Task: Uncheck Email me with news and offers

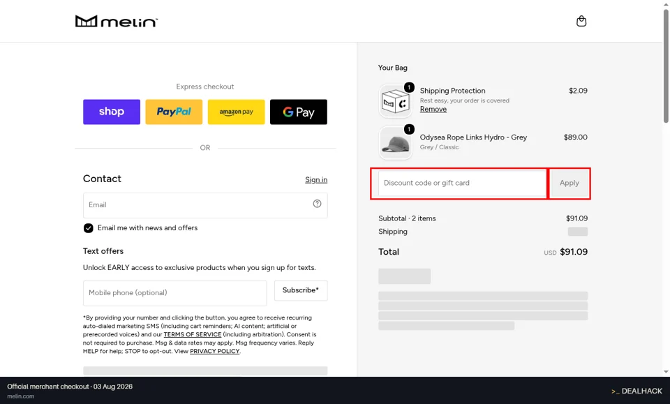Action: tap(89, 228)
